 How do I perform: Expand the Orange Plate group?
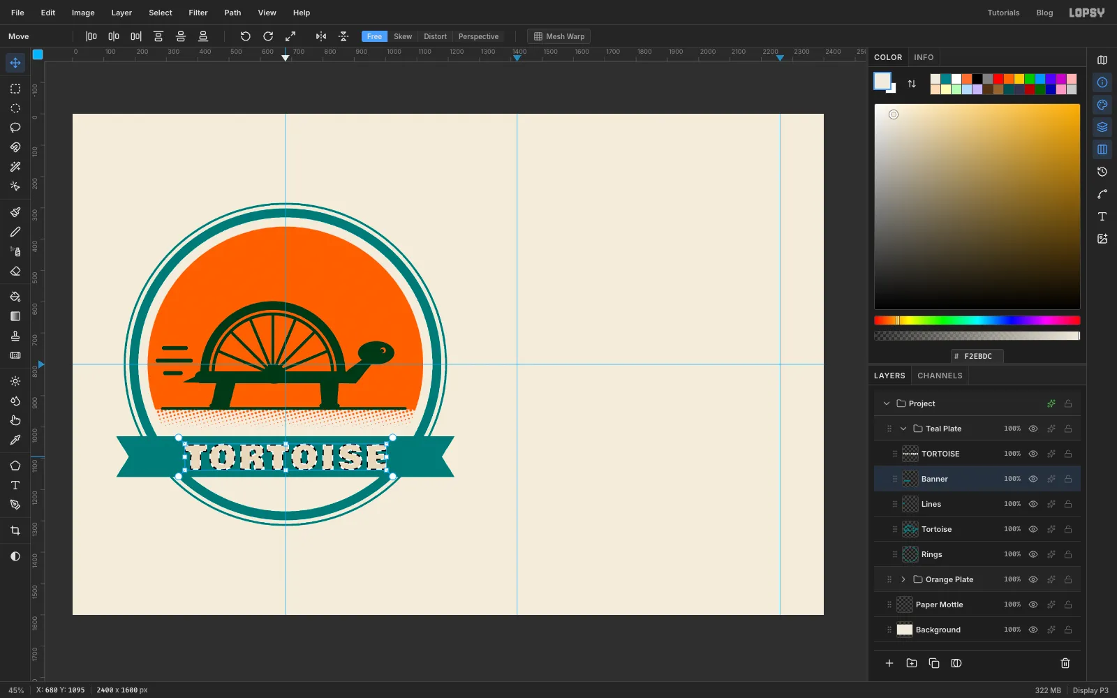(x=903, y=579)
